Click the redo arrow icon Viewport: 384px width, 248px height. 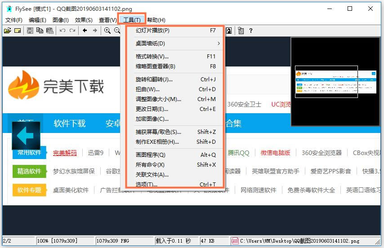(72, 31)
